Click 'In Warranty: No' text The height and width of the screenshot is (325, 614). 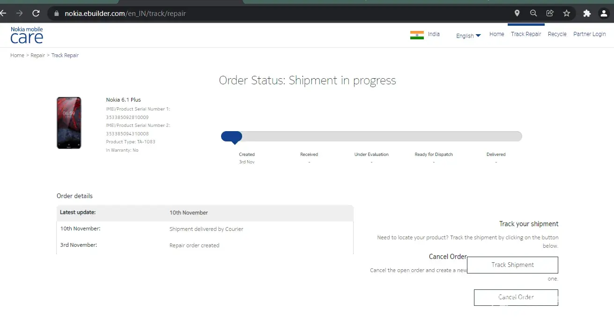point(122,150)
